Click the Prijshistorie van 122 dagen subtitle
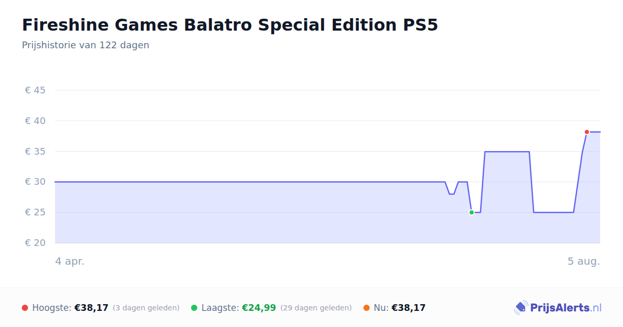This screenshot has height=327, width=623. 86,45
